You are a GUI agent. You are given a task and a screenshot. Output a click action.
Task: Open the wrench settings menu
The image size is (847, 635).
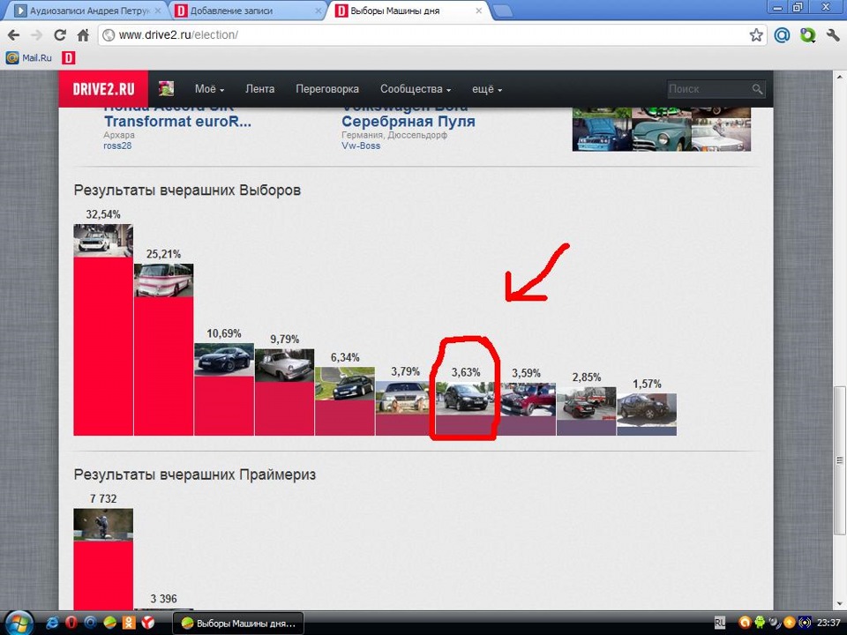832,35
